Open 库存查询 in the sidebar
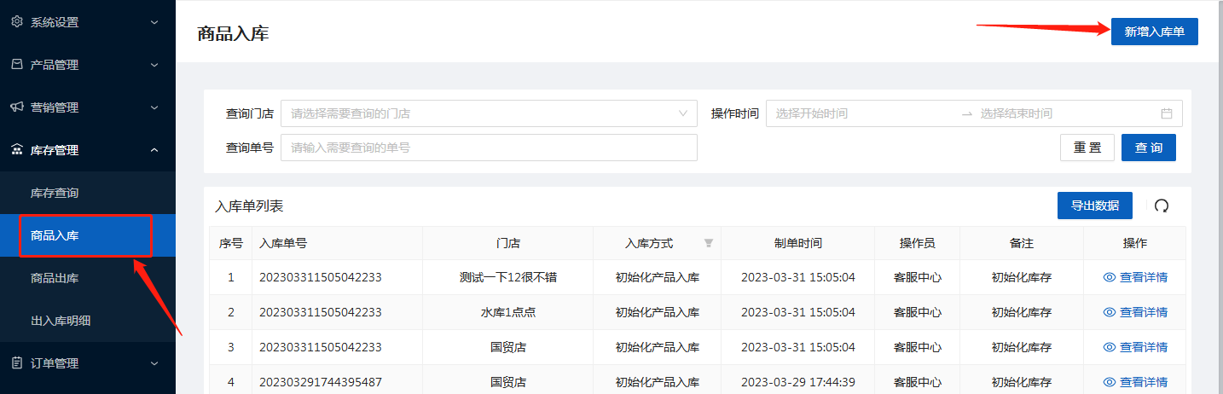1223x394 pixels. point(55,193)
